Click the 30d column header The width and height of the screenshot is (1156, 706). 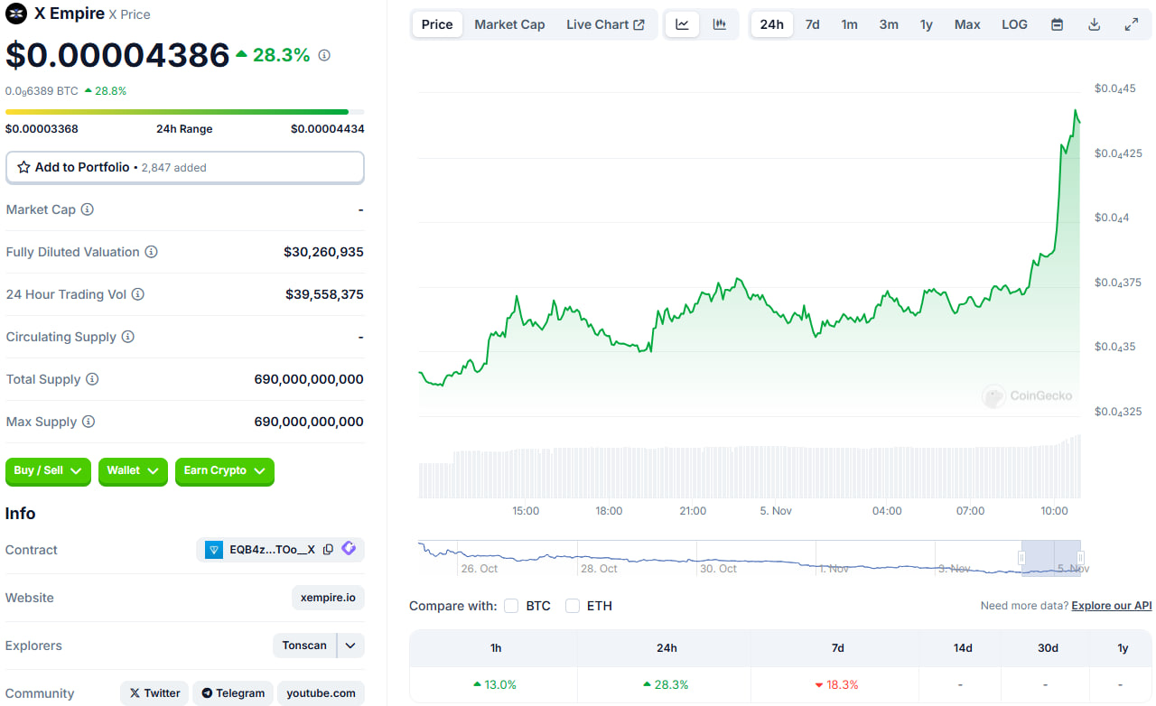tap(1047, 648)
